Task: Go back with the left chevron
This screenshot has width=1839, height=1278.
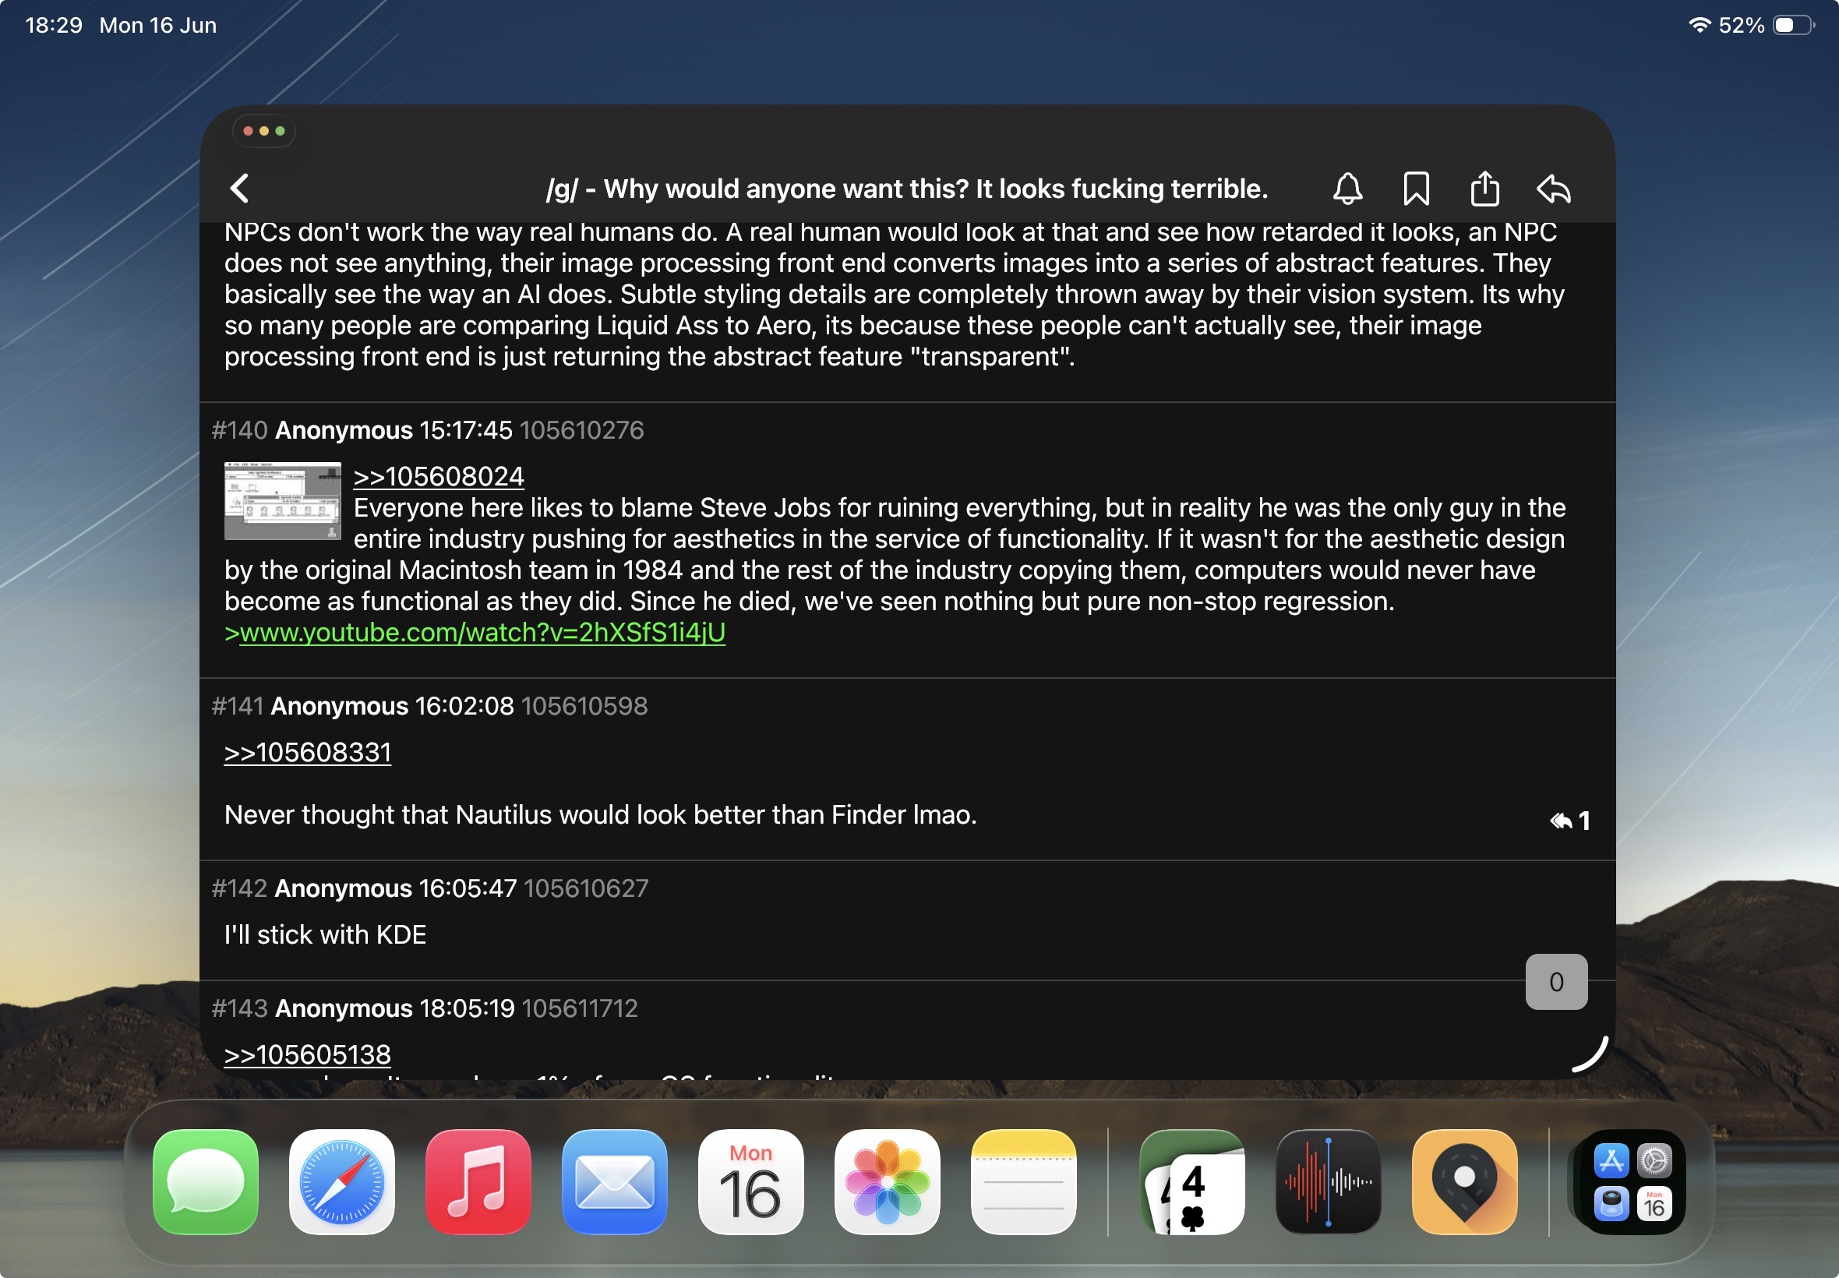Action: click(239, 189)
